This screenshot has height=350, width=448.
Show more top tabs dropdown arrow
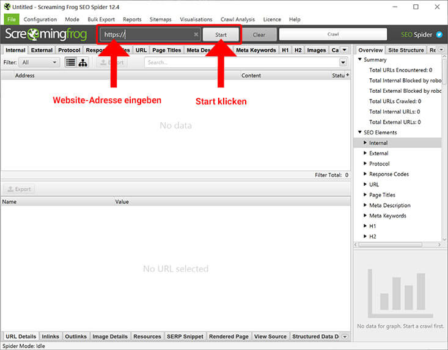point(345,50)
